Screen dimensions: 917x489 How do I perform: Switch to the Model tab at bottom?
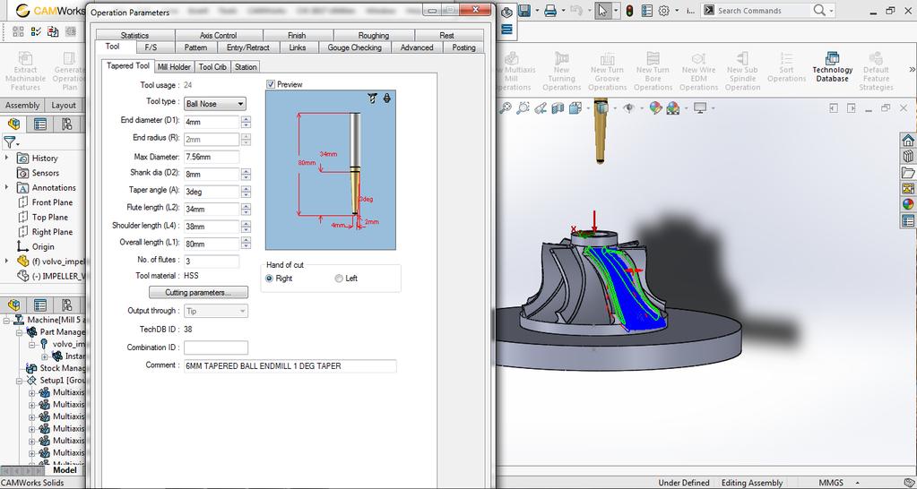[x=65, y=469]
